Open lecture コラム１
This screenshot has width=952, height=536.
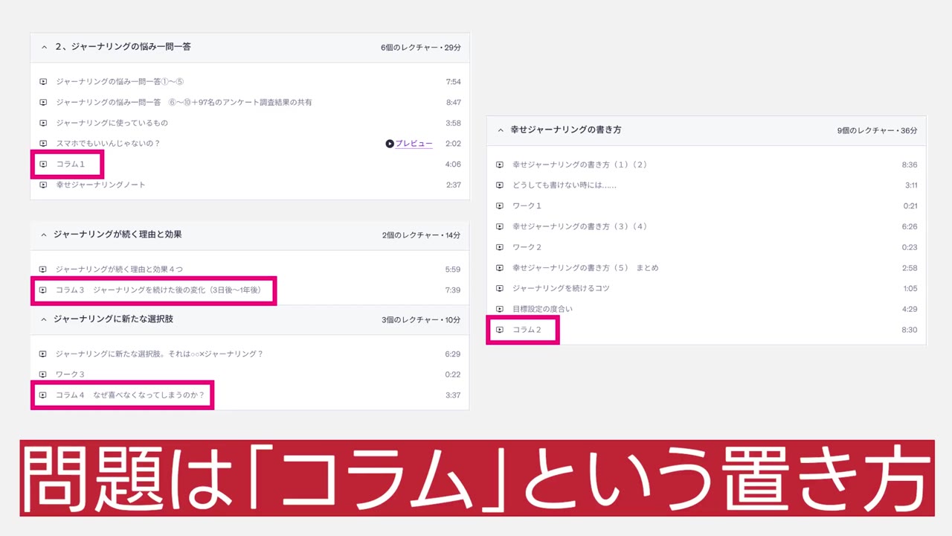[x=71, y=164]
